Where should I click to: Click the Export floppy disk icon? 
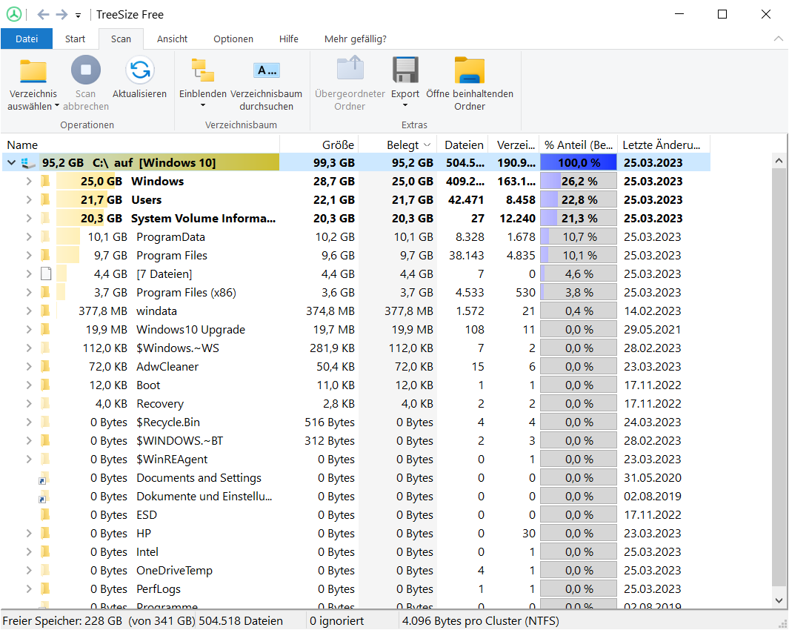[x=405, y=70]
